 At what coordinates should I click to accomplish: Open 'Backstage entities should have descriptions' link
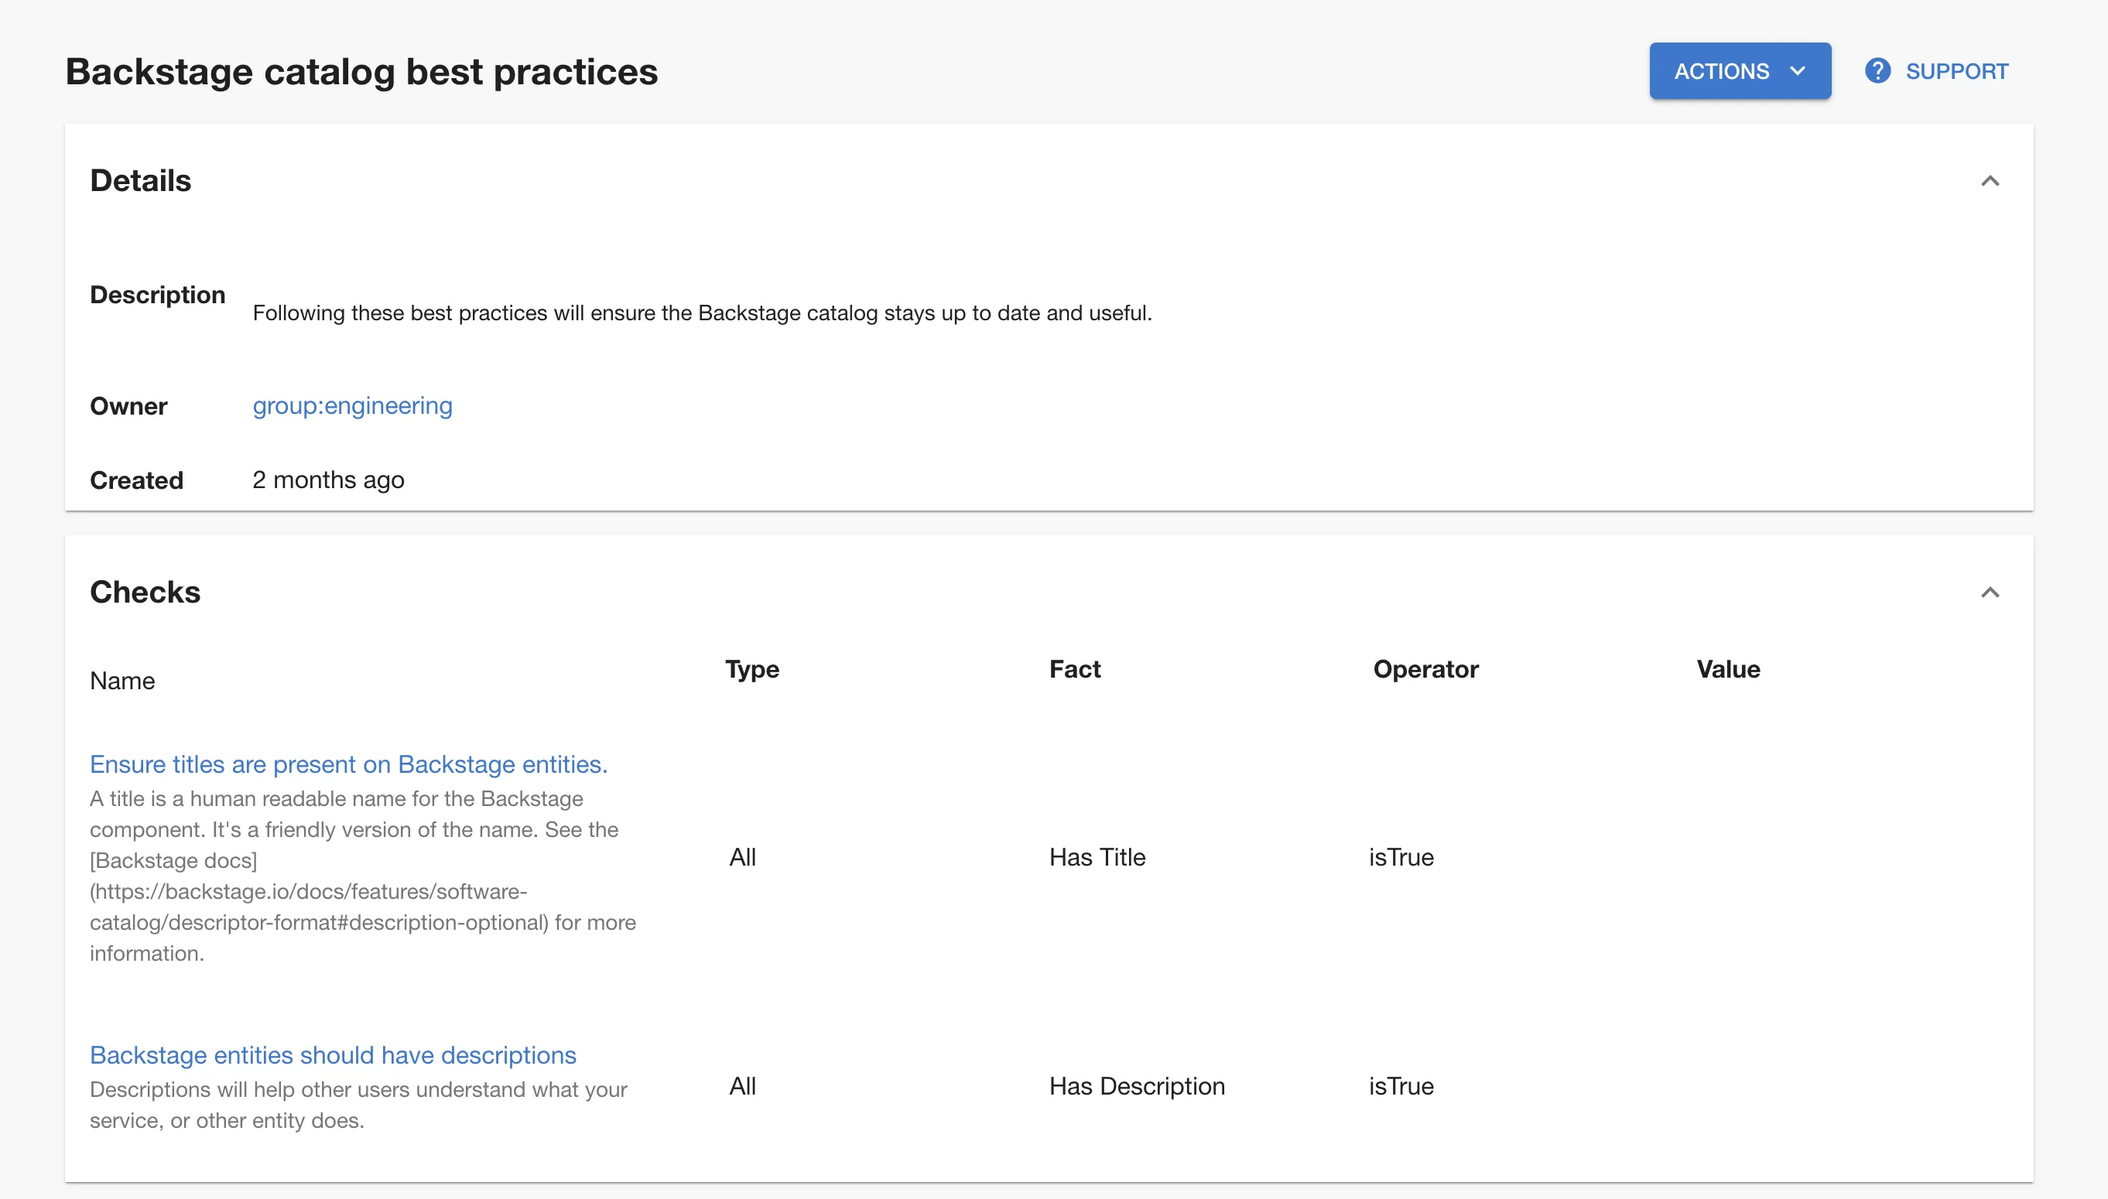333,1055
